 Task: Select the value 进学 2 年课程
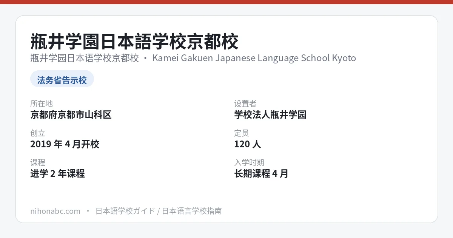point(57,173)
